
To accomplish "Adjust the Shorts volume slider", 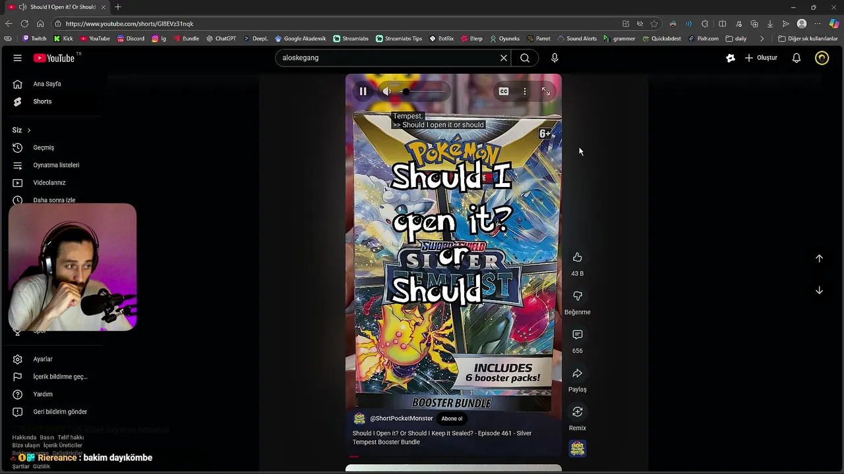I will tap(422, 92).
